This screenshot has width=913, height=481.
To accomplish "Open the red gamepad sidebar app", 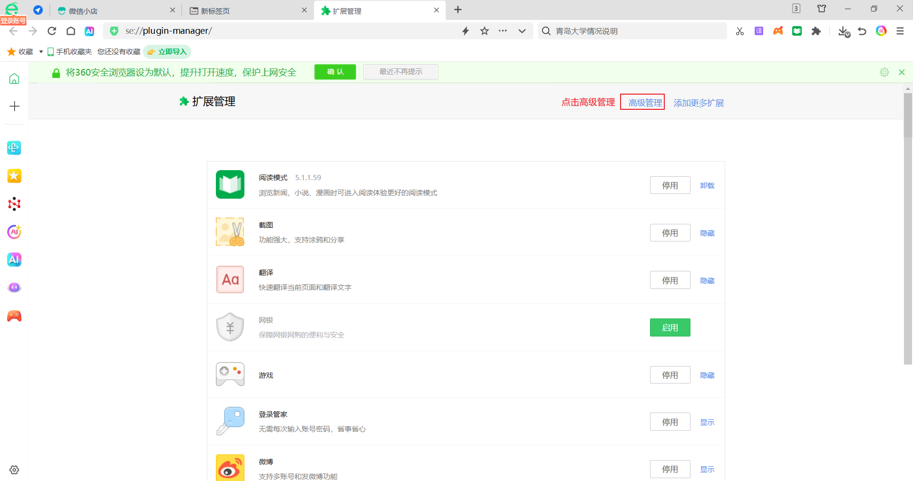I will pos(14,316).
